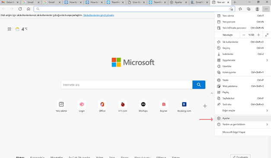Open the user profile avatar
This screenshot has width=271, height=158.
pyautogui.click(x=257, y=9)
